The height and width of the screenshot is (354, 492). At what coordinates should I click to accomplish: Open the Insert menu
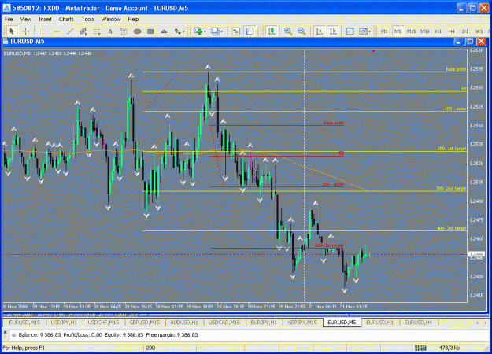45,19
